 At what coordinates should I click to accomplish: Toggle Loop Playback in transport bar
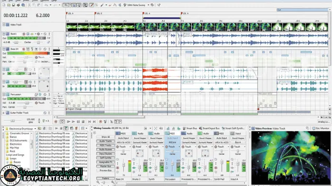(x=62, y=121)
